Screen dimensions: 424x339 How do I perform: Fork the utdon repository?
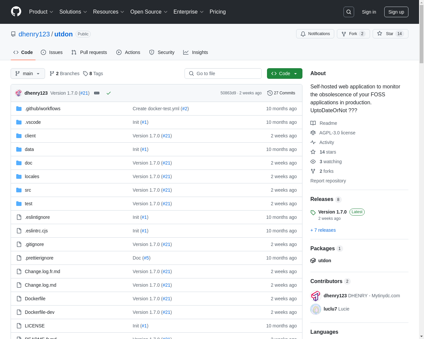(x=353, y=34)
